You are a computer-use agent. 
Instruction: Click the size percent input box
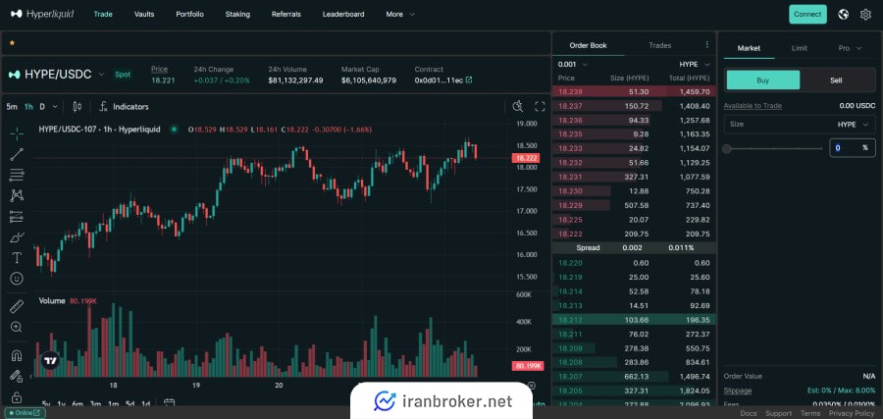click(x=852, y=147)
